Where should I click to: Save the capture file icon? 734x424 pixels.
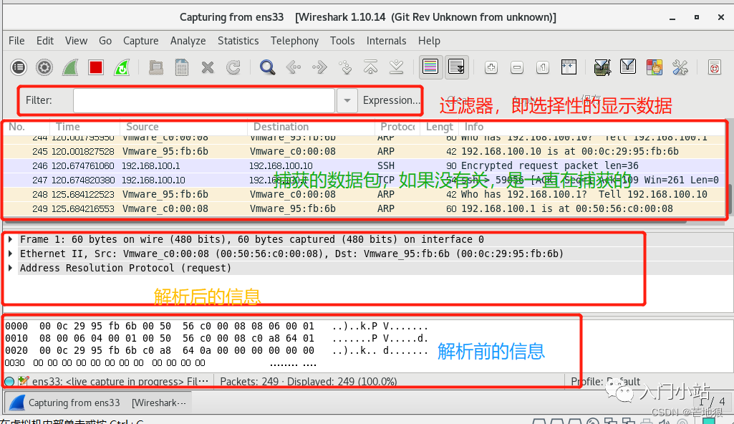(182, 68)
